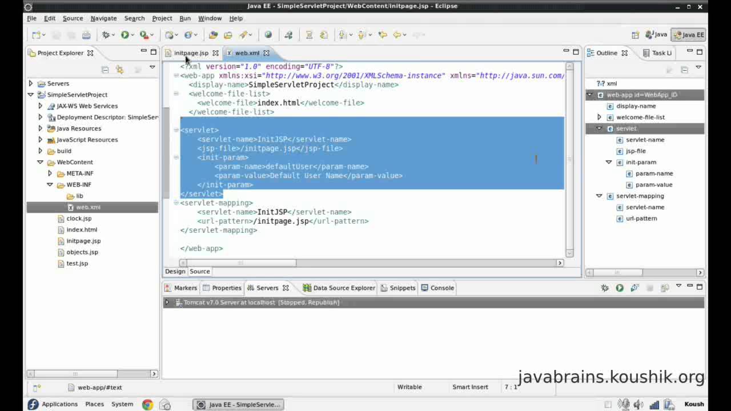Expand welcome-file-list in Outline
This screenshot has height=411, width=731.
(x=599, y=117)
